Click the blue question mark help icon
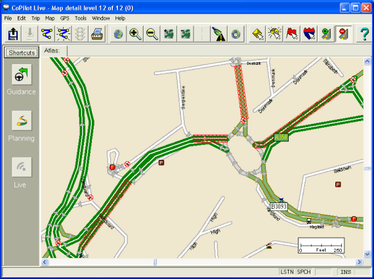374x279 pixels. tap(364, 34)
